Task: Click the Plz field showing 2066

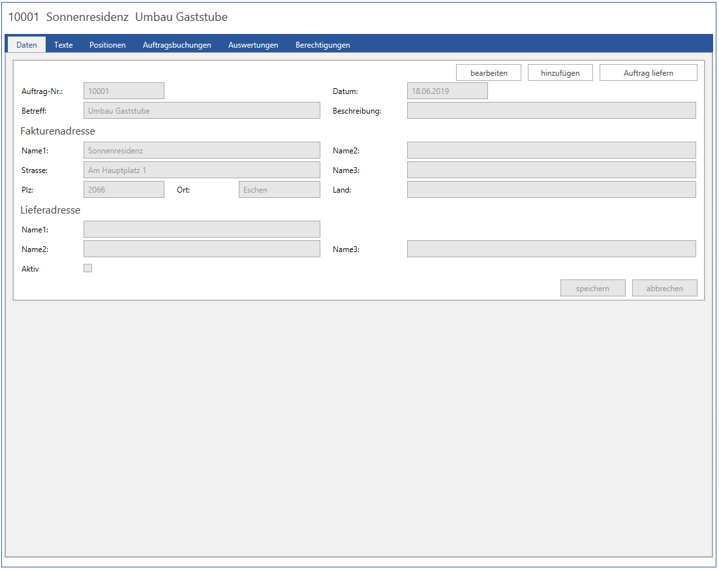Action: [124, 189]
